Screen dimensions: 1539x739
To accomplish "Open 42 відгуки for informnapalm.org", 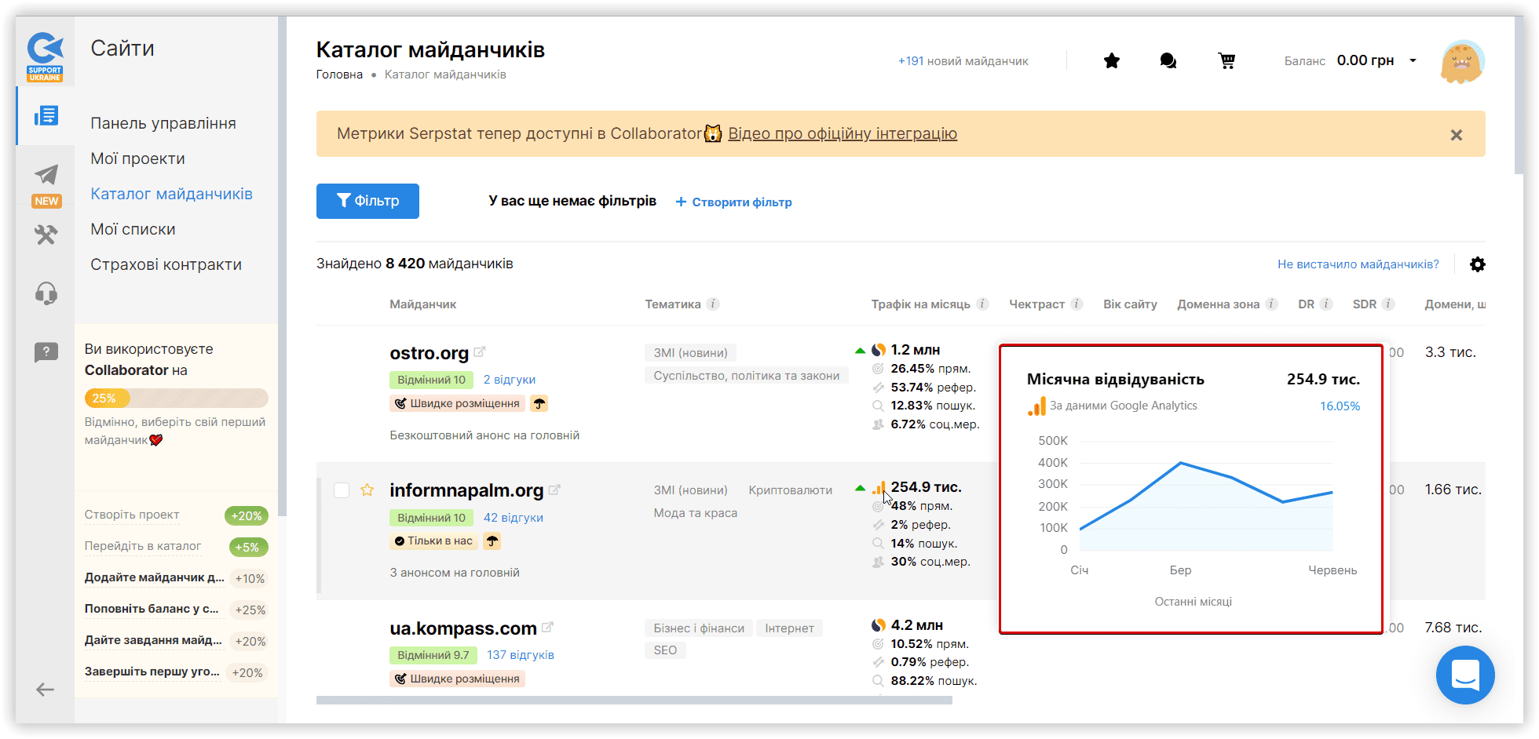I will [514, 518].
